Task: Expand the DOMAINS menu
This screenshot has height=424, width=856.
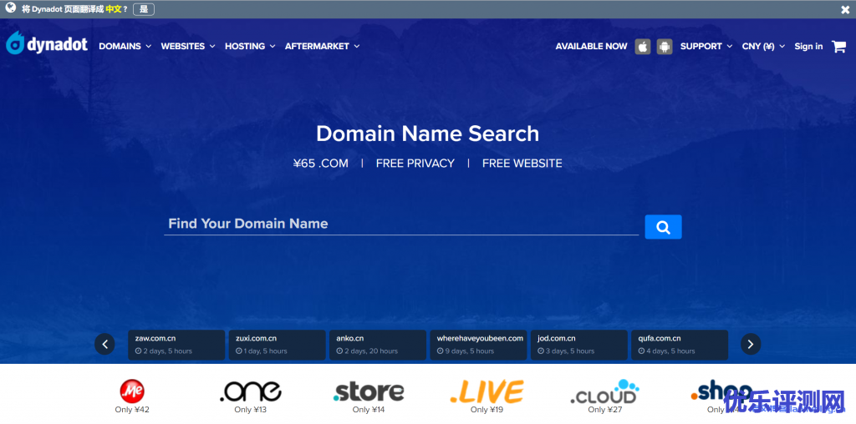Action: click(125, 47)
